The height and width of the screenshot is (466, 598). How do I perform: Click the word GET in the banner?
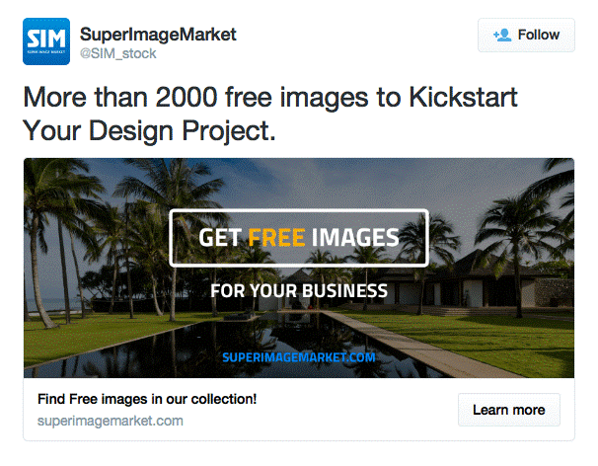point(220,238)
